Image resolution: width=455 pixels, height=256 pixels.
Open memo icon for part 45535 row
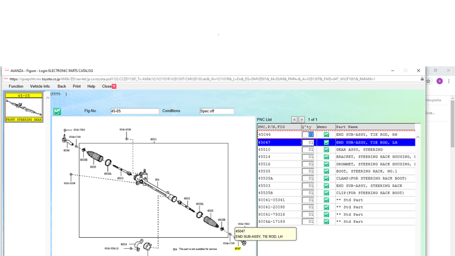[326, 171]
